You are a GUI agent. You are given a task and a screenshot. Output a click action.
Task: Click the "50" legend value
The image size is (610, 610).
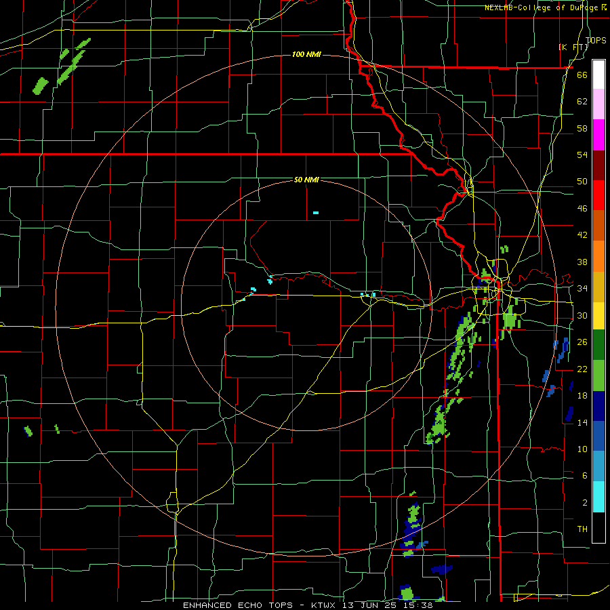coord(582,181)
